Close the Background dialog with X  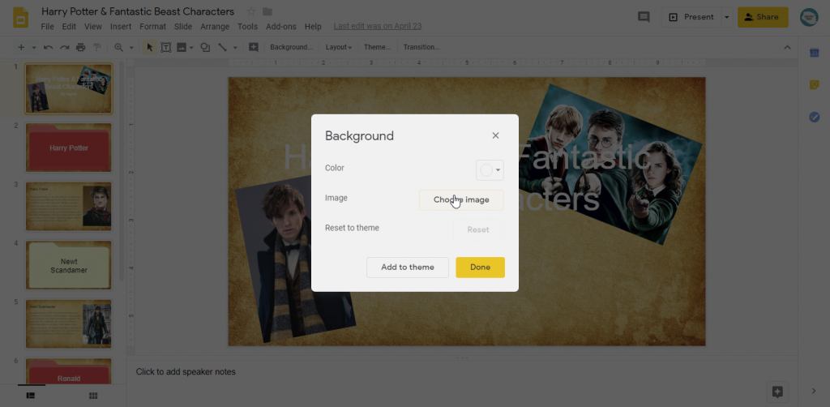coord(495,135)
